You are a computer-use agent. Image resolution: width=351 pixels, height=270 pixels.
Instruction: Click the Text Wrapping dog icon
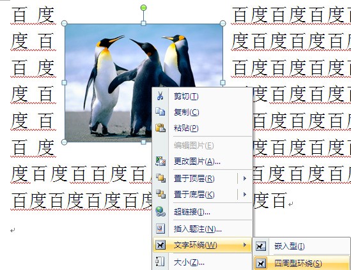[160, 245]
